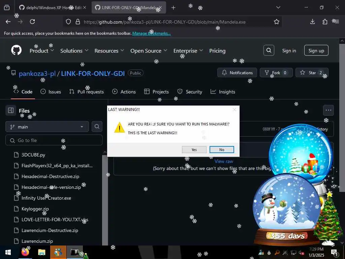Collapse the Files tree side panel icon
The width and height of the screenshot is (345, 259).
(11, 110)
